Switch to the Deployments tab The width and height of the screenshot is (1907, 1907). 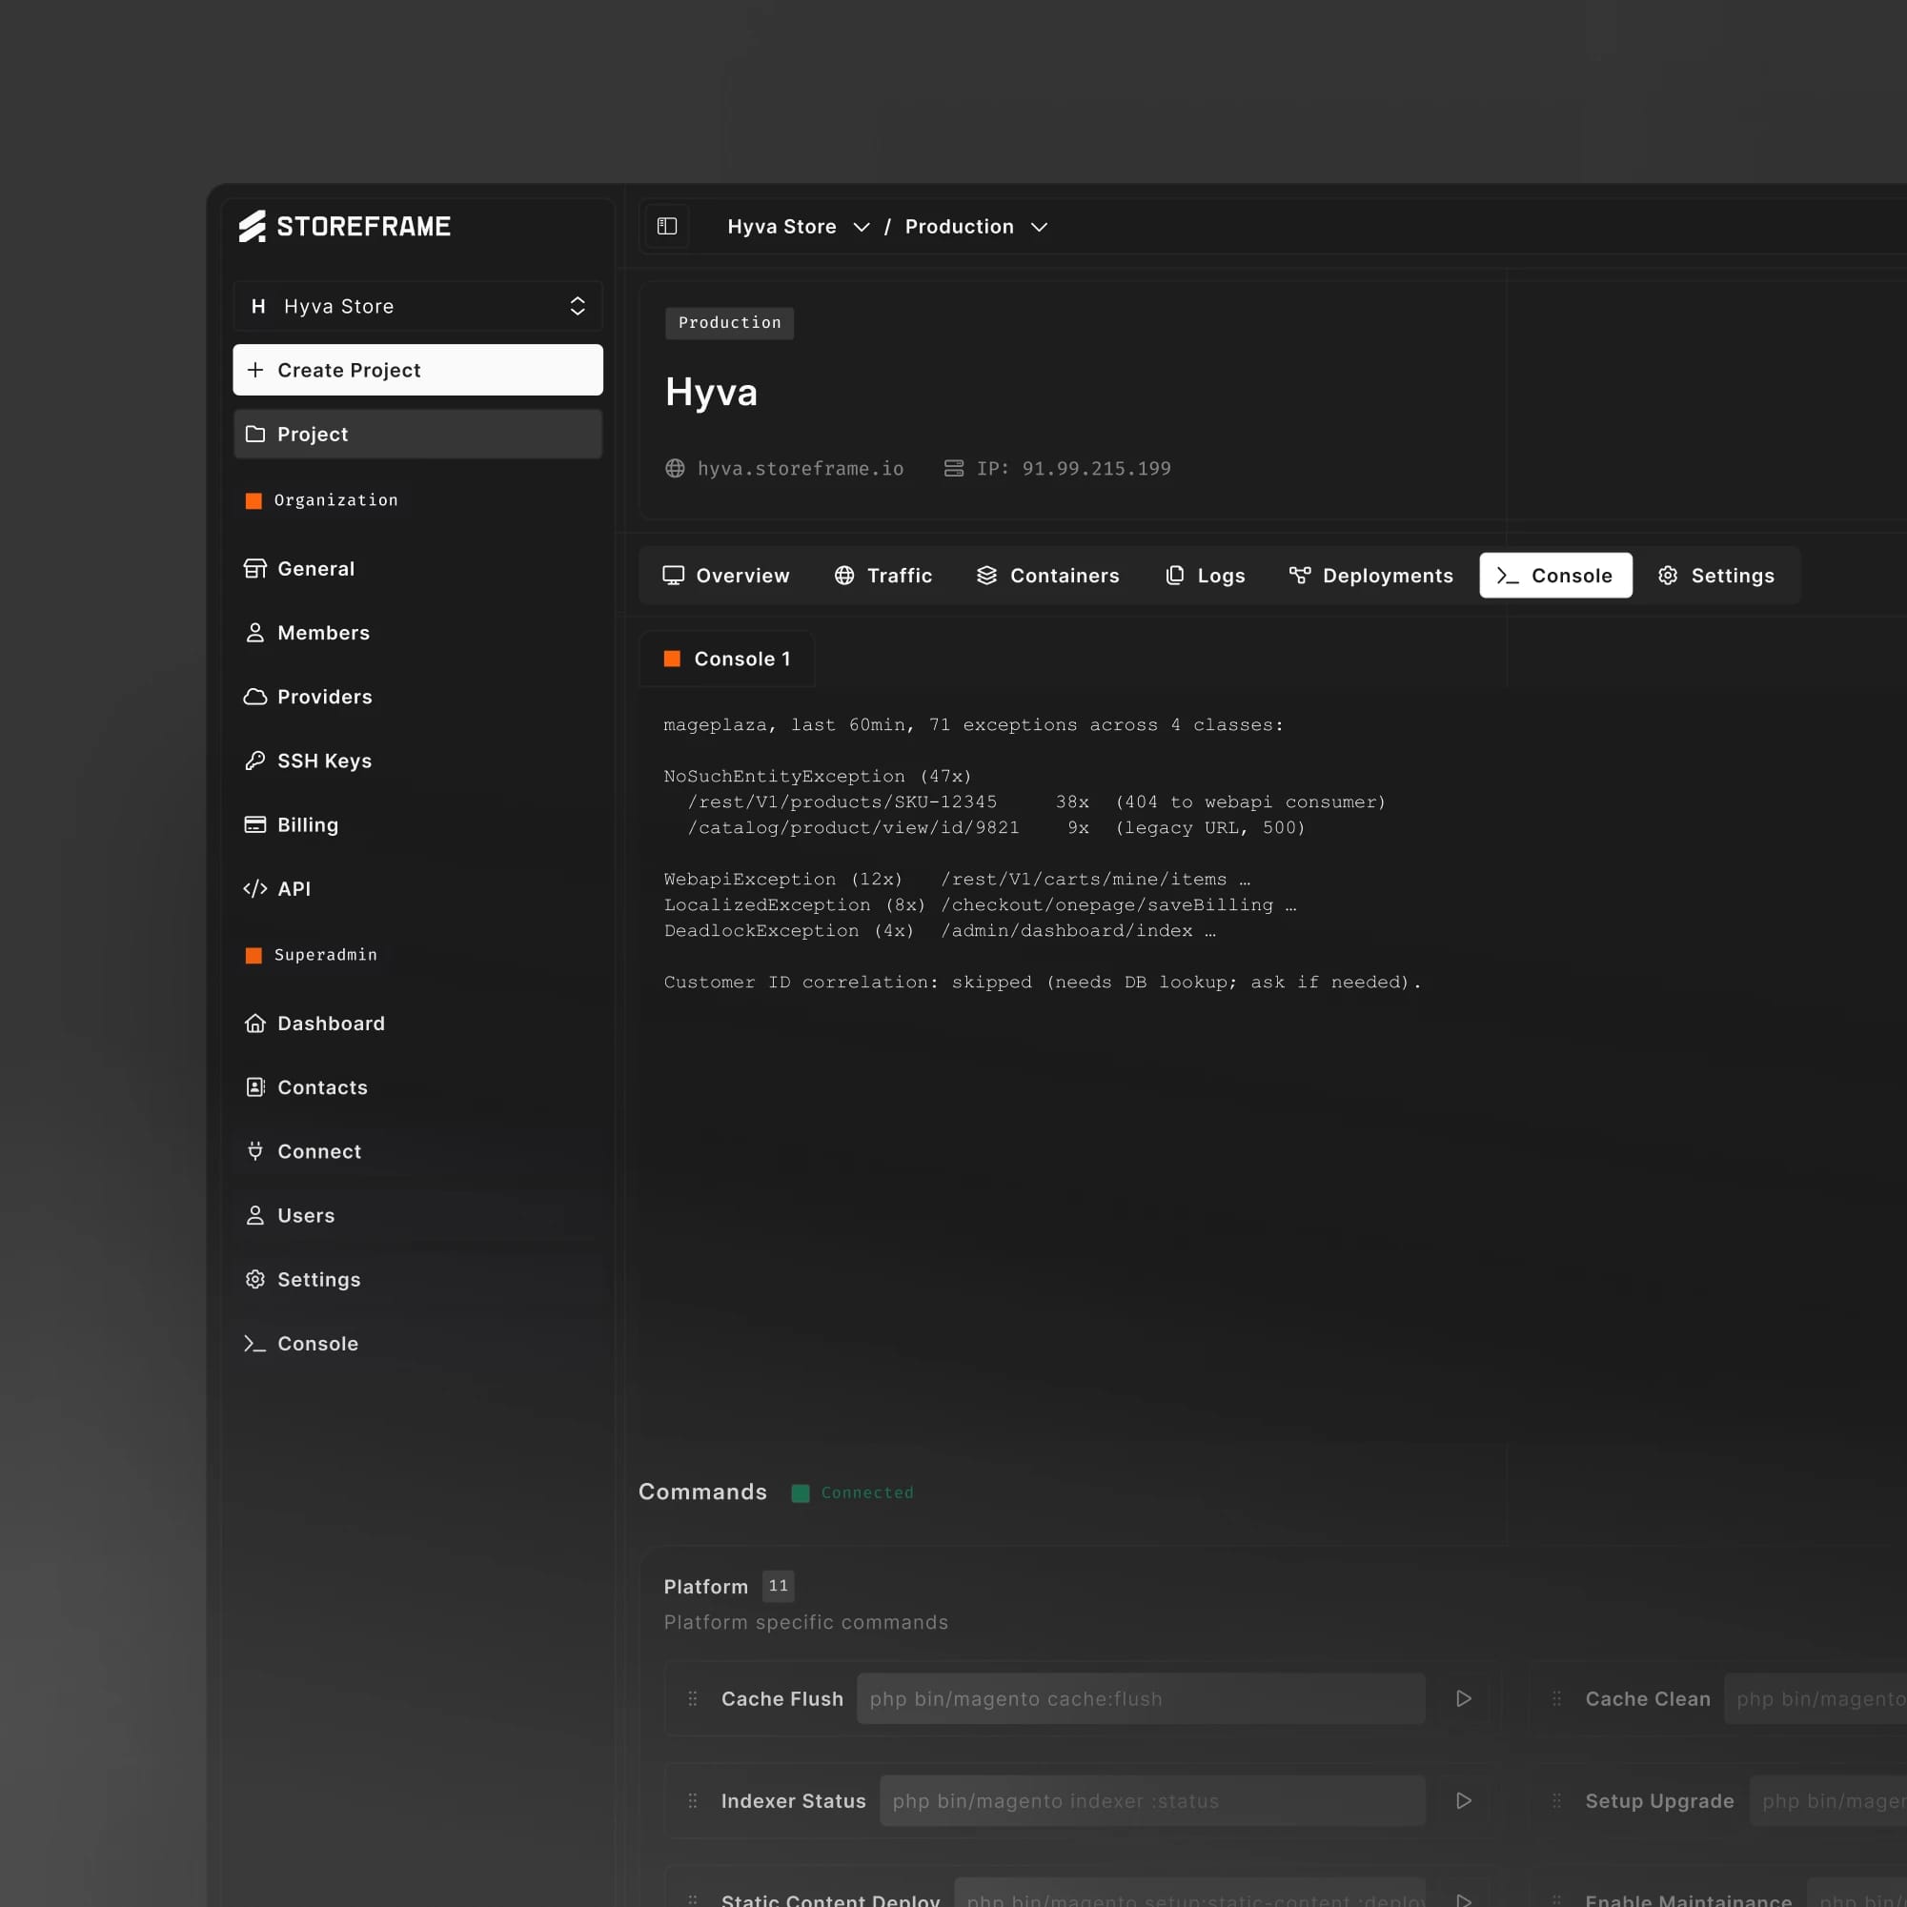click(1371, 576)
